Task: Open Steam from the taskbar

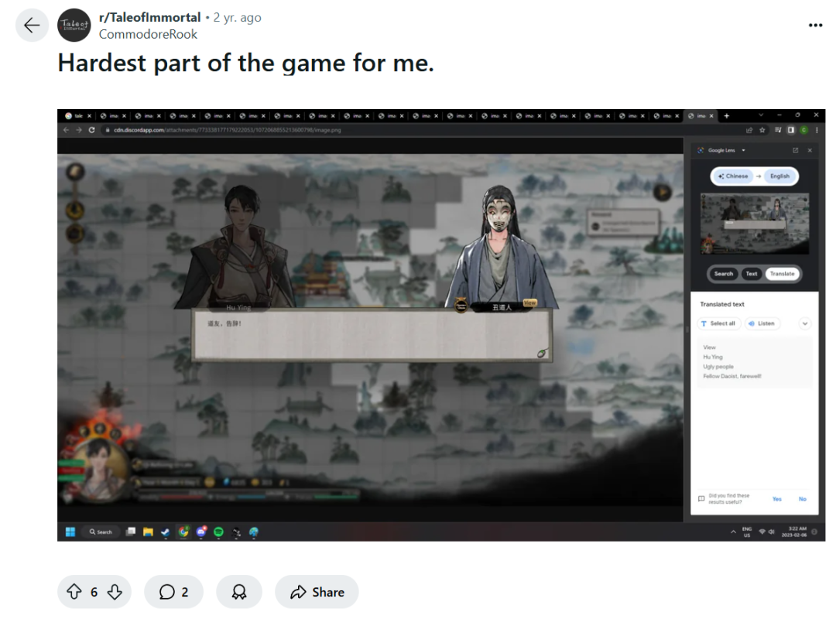Action: point(166,532)
